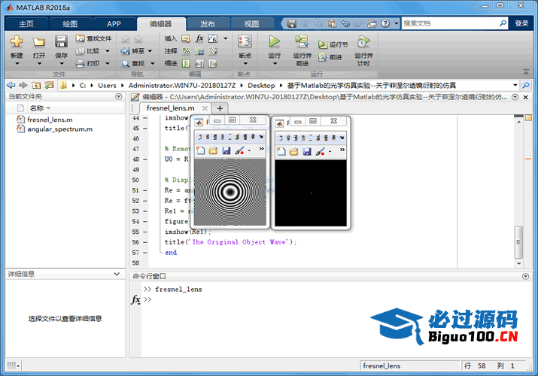Click the save icon in quick access toolbar
Screen dimensions: 538x376
[292, 23]
